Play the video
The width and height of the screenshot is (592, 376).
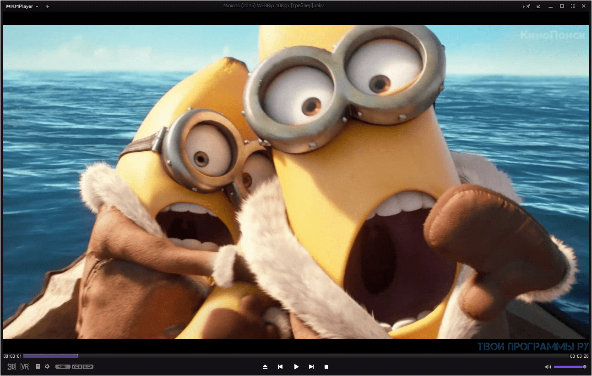296,366
